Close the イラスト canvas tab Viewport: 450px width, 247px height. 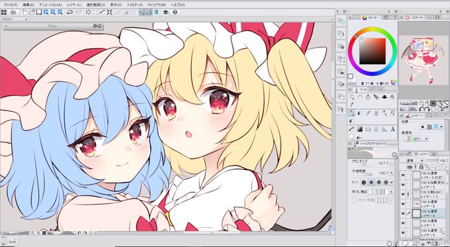coord(26,19)
